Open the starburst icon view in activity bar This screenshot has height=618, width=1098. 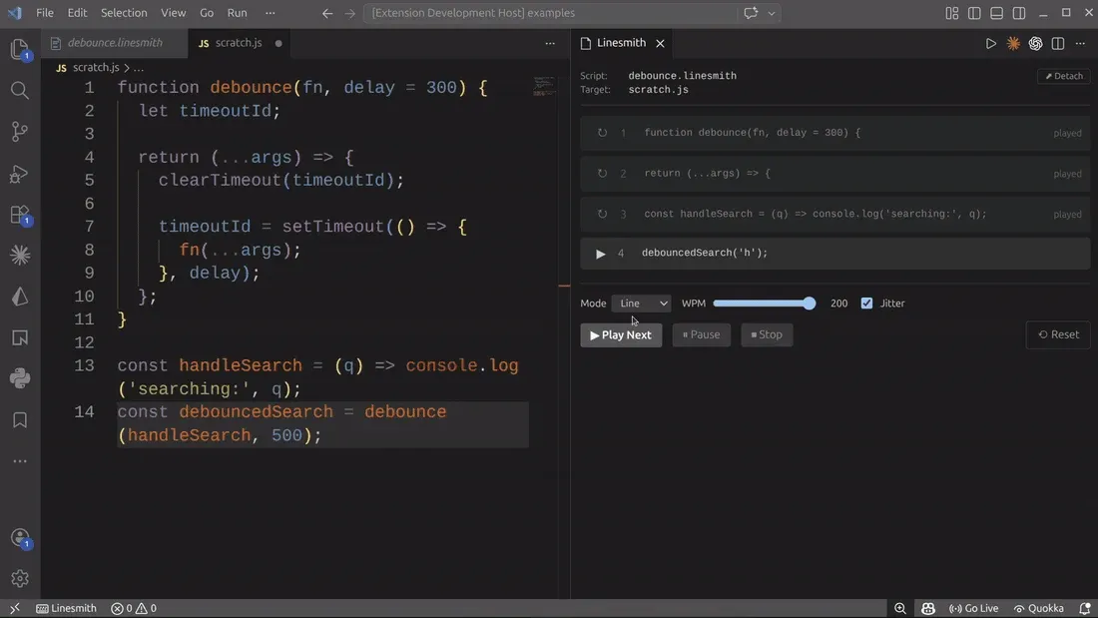coord(20,255)
